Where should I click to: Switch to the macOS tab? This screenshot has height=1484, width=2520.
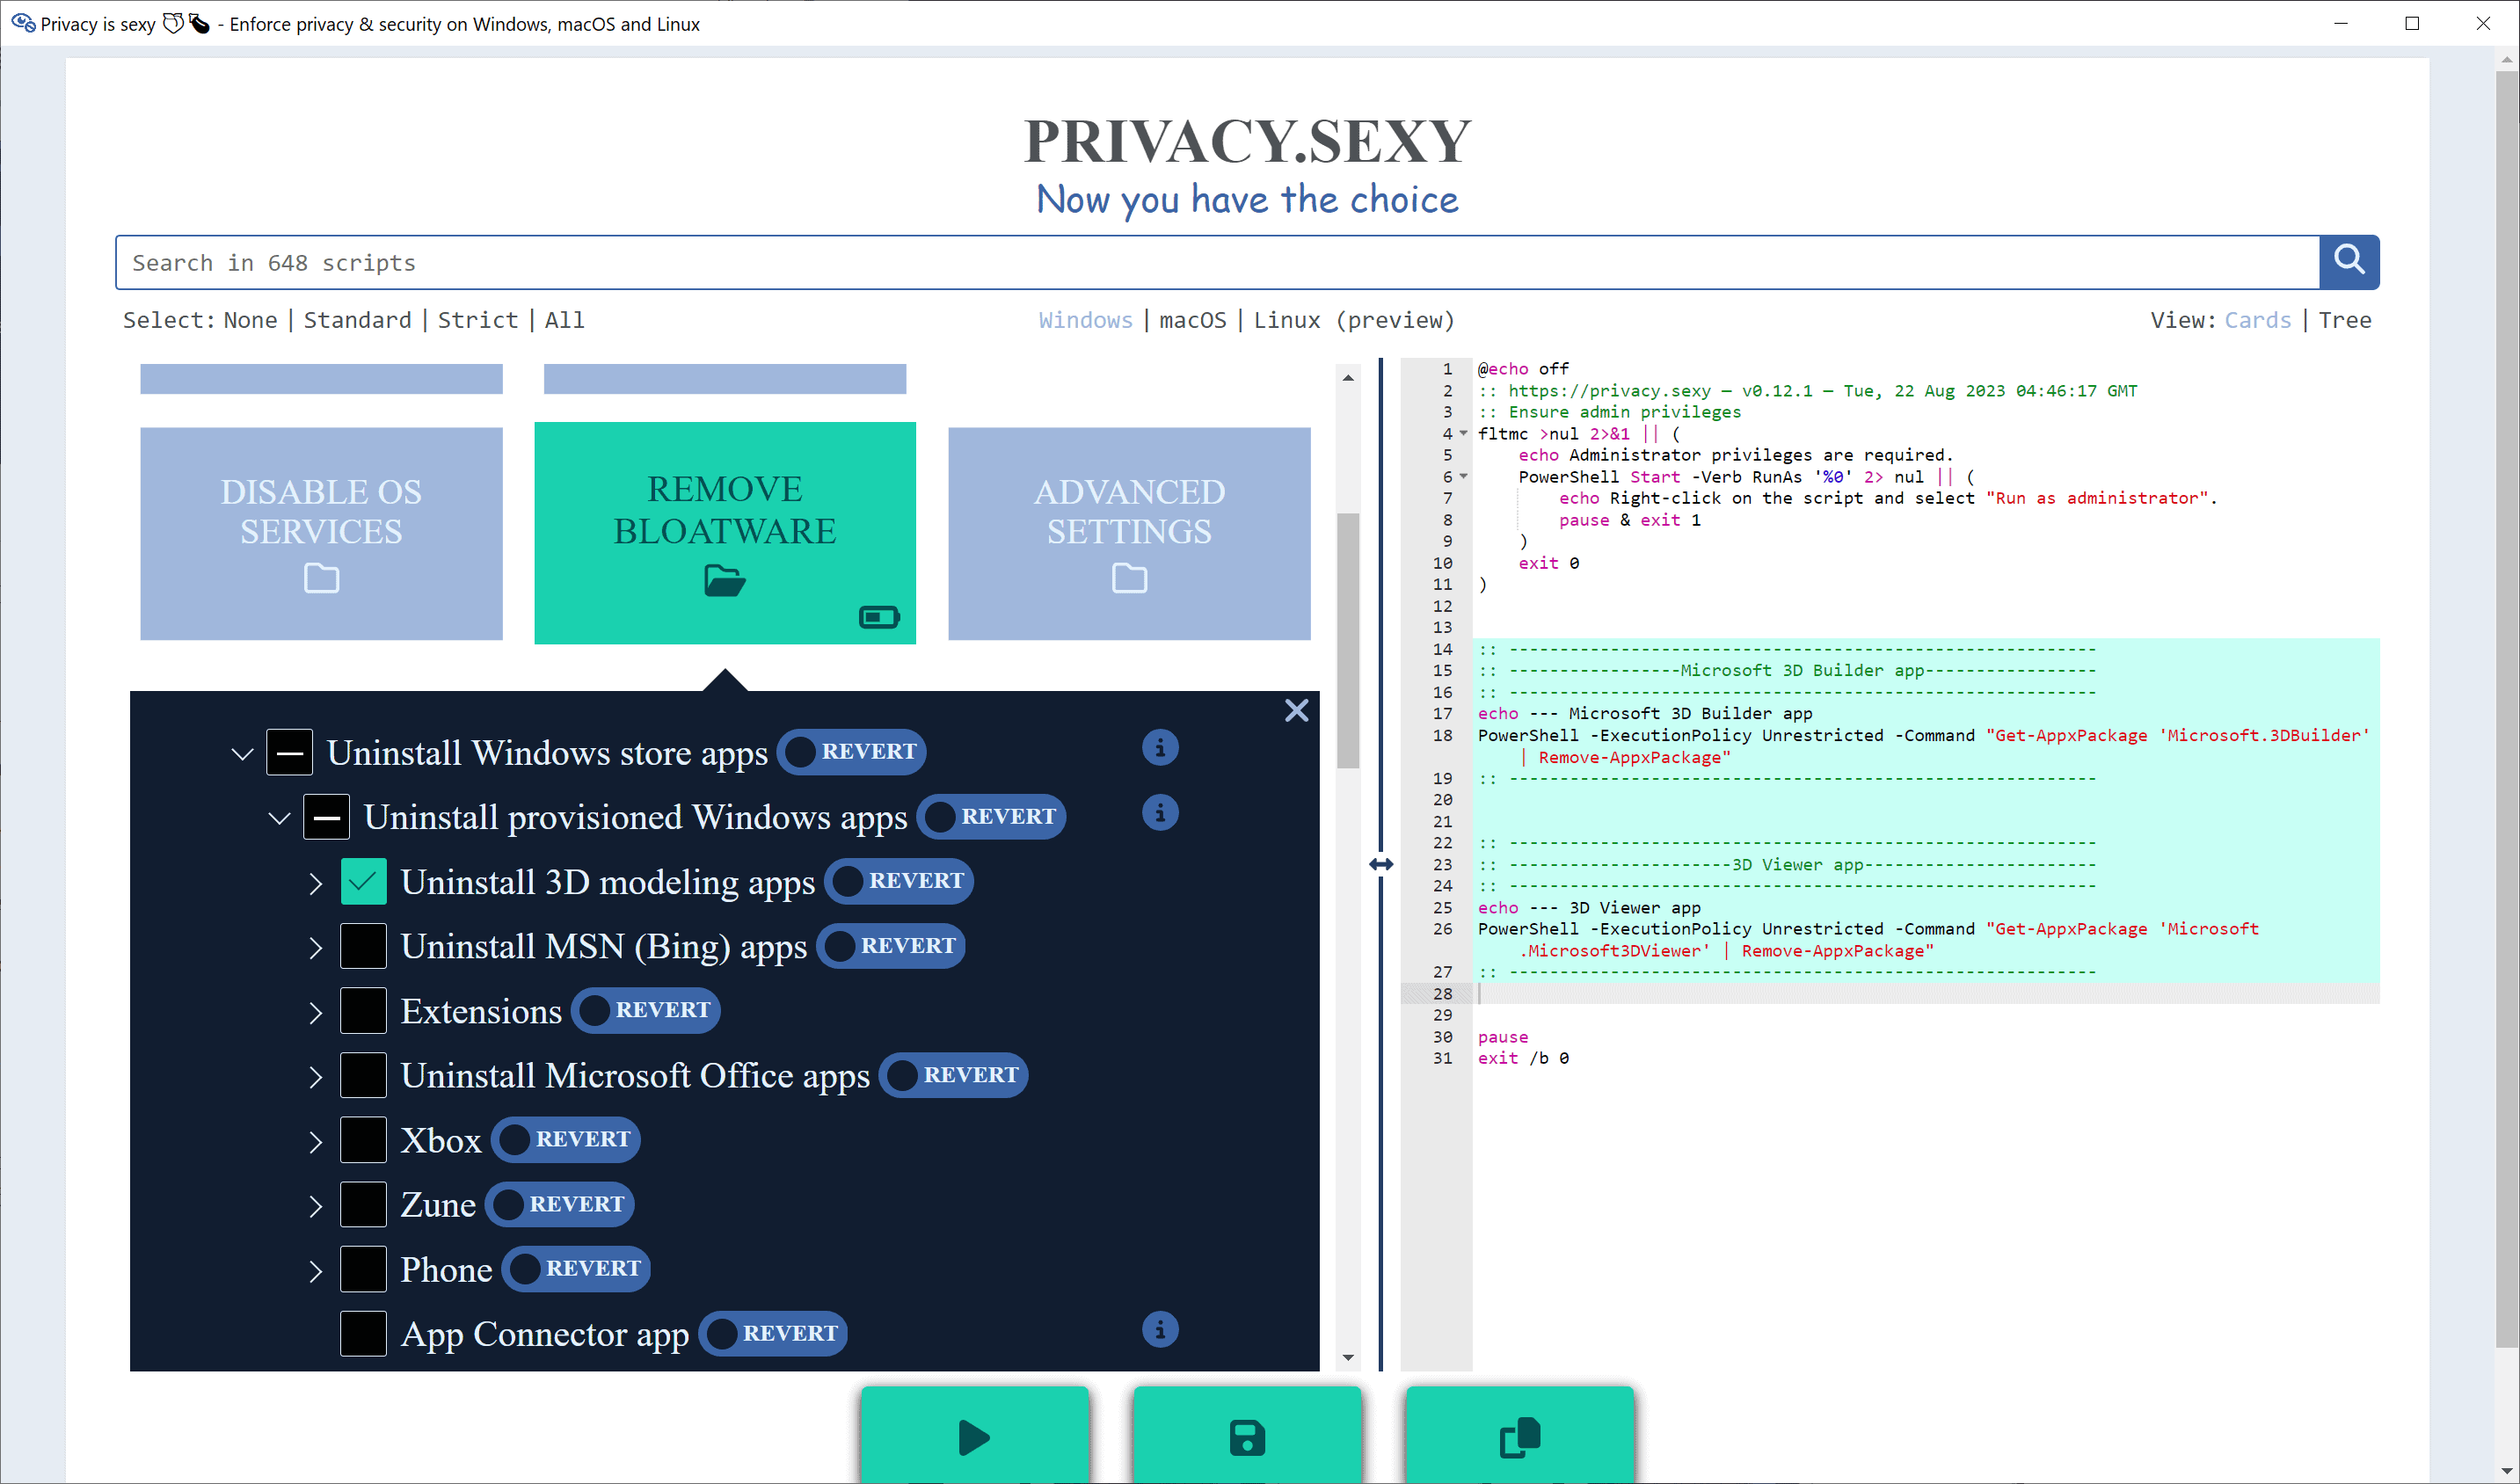[1192, 320]
